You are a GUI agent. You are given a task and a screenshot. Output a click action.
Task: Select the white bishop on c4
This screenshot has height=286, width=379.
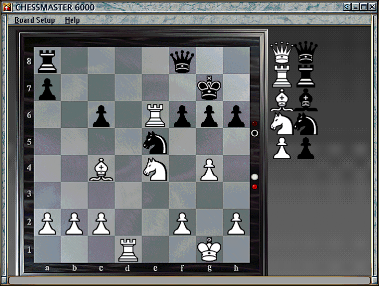coord(102,170)
